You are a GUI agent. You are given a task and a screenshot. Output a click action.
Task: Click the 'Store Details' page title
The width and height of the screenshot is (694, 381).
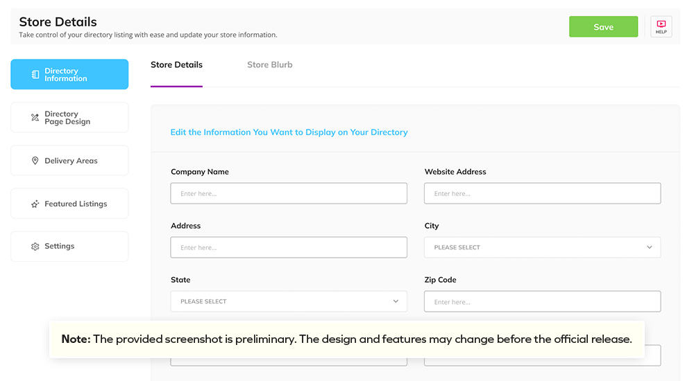[x=58, y=21]
